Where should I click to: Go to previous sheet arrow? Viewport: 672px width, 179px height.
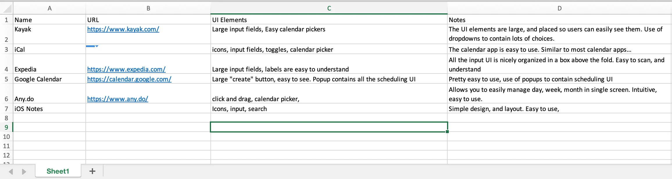pos(11,171)
